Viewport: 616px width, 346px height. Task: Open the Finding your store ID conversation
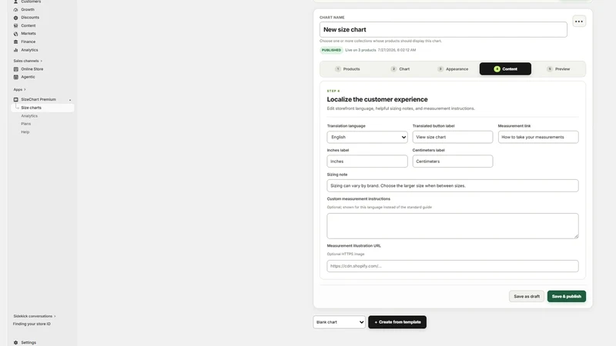[32, 324]
